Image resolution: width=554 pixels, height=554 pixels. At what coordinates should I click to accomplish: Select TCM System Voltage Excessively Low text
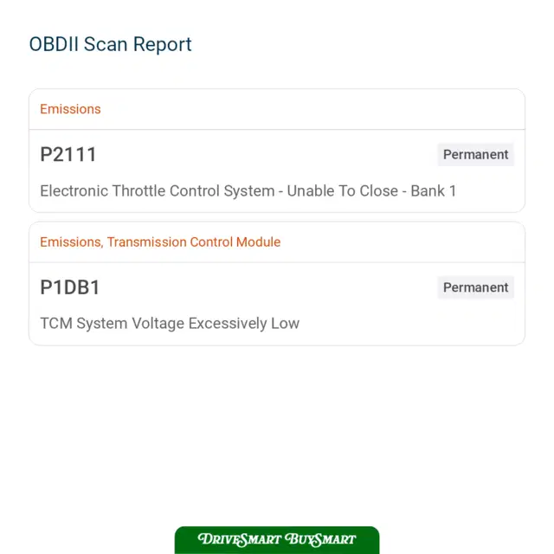click(x=170, y=323)
